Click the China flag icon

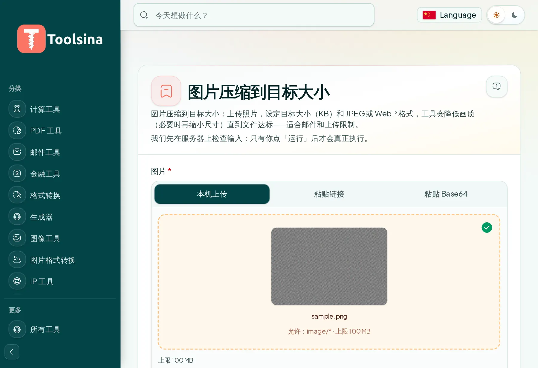tap(429, 15)
